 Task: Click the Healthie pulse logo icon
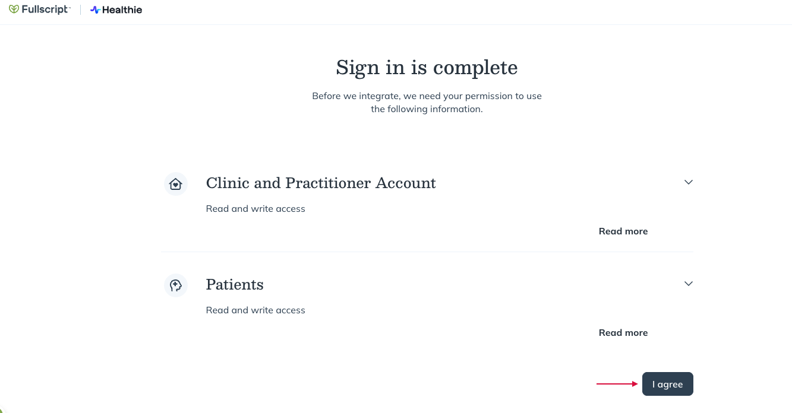(x=94, y=10)
